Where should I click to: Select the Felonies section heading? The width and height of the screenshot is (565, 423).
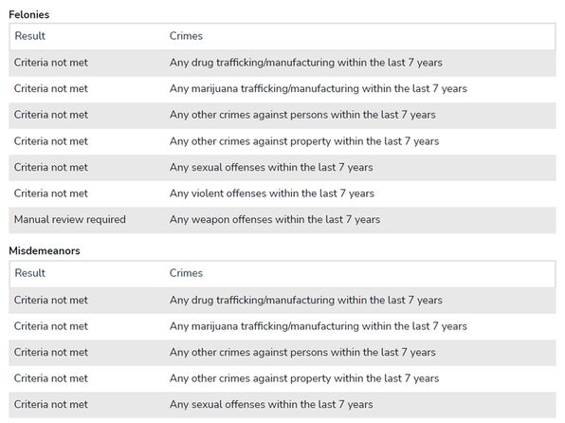point(28,15)
